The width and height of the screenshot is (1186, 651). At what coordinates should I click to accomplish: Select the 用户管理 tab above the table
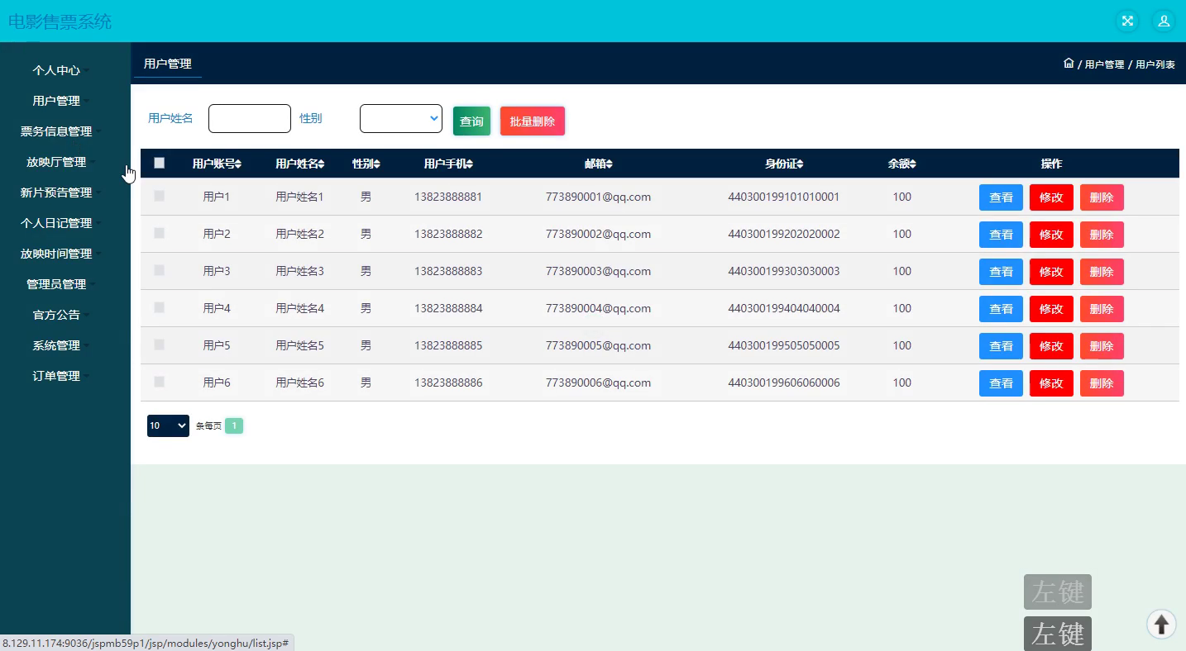click(x=168, y=64)
